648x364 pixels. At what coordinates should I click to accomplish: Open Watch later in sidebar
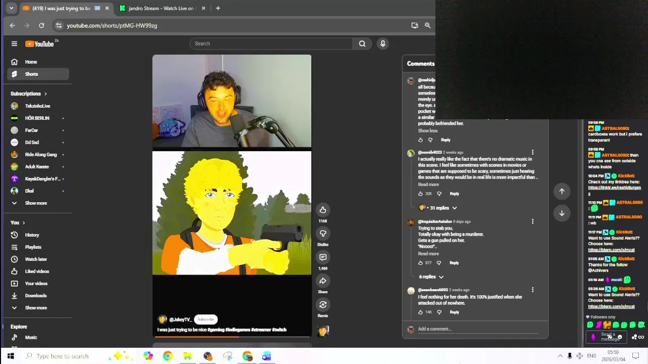point(38,259)
